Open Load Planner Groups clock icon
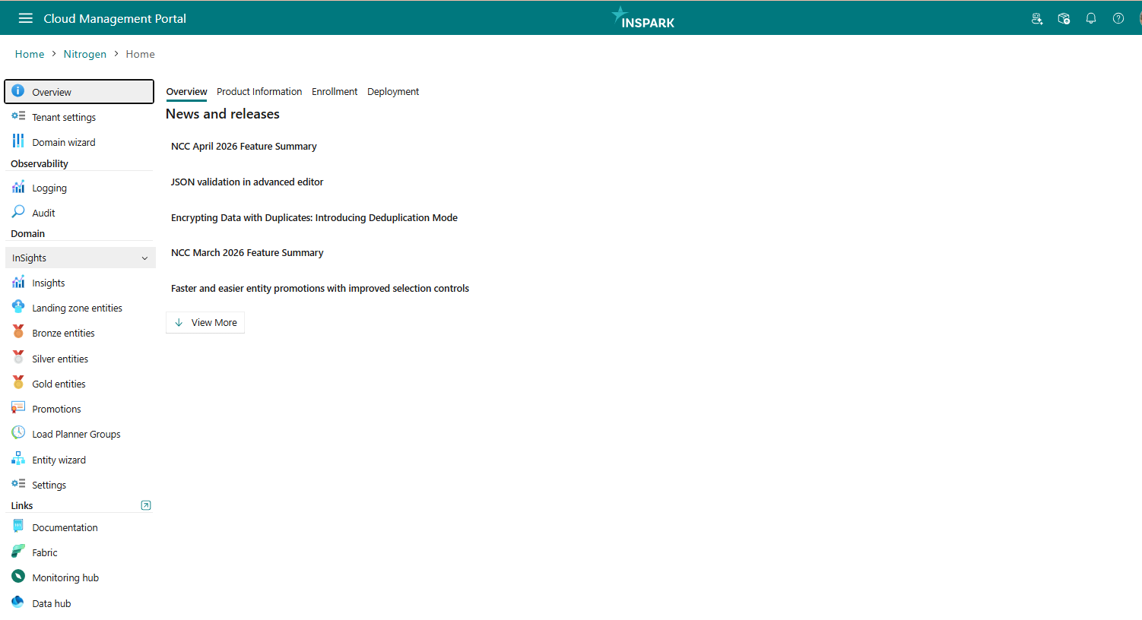This screenshot has width=1142, height=620. click(18, 433)
